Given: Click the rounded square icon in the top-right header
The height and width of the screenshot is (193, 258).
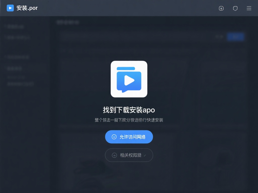Looking at the screenshot, I should (x=221, y=8).
